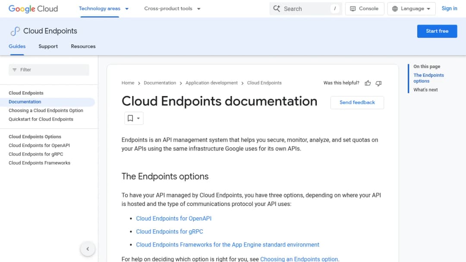Image resolution: width=466 pixels, height=262 pixels.
Task: Click the Application development breadcrumb
Action: point(211,83)
